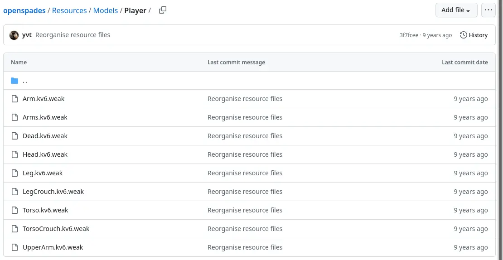Open the Arms.kv6.weak file

[45, 117]
